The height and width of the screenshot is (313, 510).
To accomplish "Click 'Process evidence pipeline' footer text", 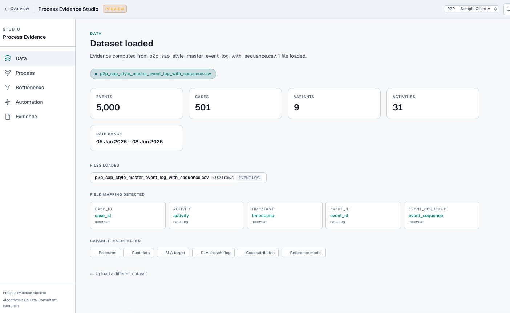I will click(x=24, y=293).
